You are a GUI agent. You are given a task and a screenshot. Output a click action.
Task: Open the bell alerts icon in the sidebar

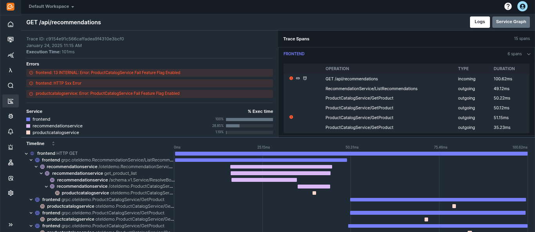pyautogui.click(x=11, y=132)
